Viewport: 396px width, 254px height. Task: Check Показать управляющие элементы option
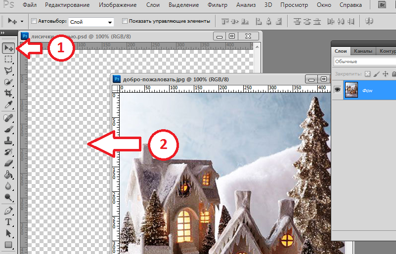pos(125,22)
